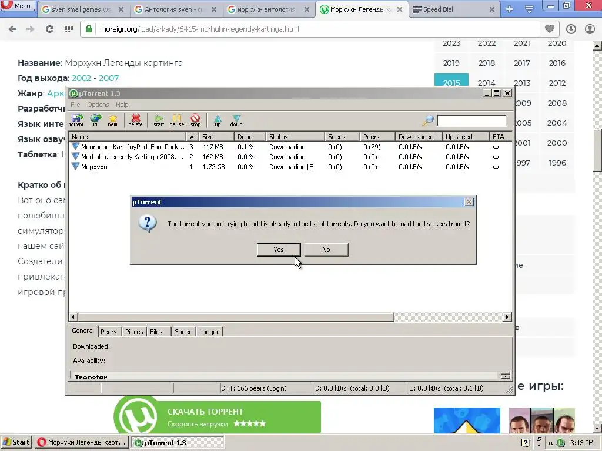Open the 2004 year archive link
602x451 pixels.
(557, 123)
